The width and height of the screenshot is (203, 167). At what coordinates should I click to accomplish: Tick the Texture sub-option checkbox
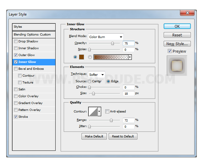tap(20, 82)
